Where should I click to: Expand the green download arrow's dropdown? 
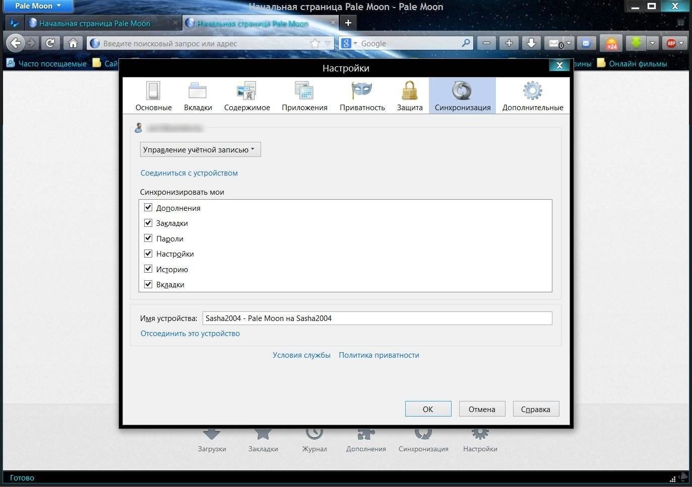click(x=652, y=43)
